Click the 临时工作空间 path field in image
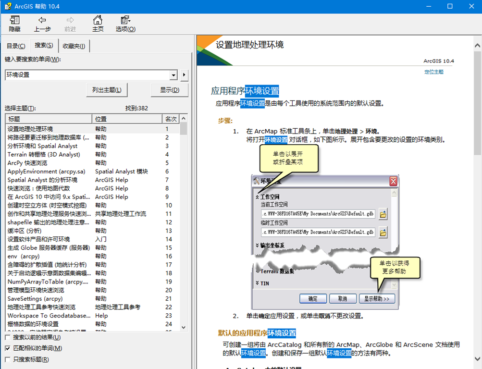The image size is (482, 369). pos(318,232)
